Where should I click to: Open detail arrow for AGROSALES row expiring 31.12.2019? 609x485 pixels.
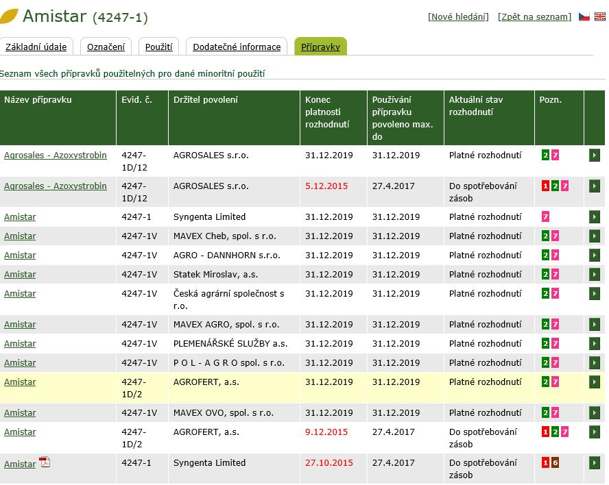tap(594, 156)
